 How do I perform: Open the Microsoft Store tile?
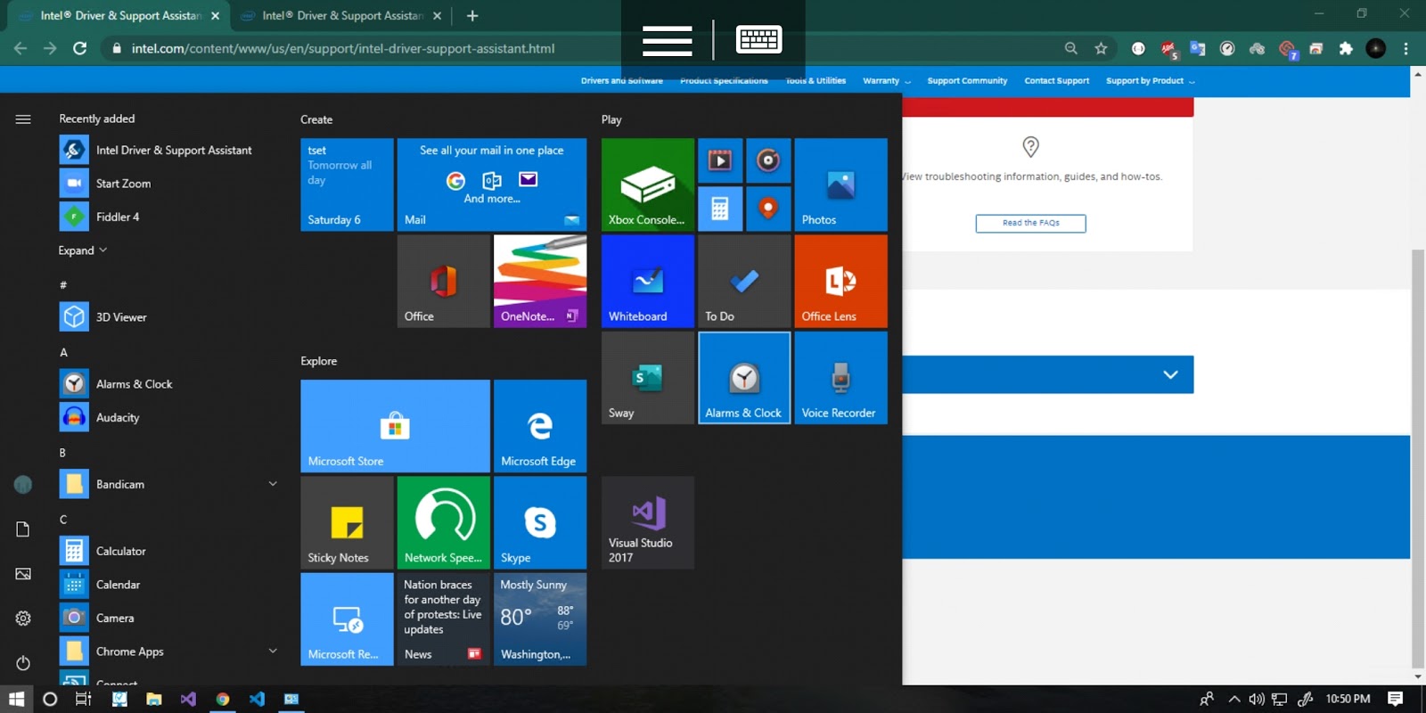[x=395, y=426]
